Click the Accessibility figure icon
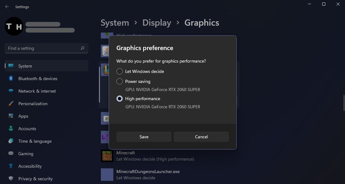345x184 pixels. tap(11, 166)
